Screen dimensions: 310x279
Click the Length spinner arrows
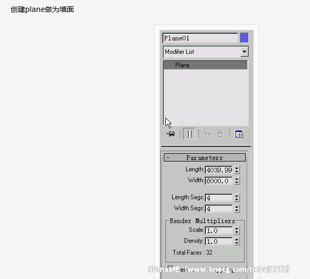(x=237, y=170)
